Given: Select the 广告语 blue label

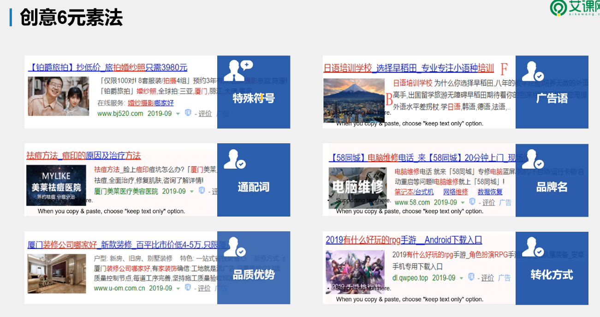Looking at the screenshot, I should 552,98.
